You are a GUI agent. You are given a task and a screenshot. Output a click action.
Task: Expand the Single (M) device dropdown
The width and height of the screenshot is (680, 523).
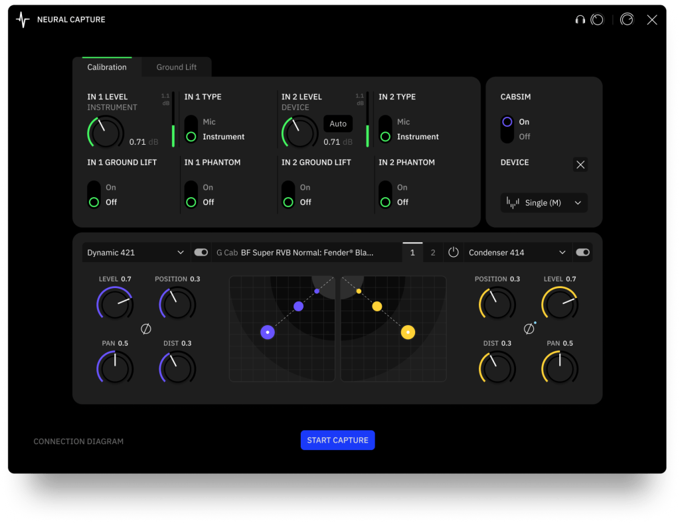544,203
